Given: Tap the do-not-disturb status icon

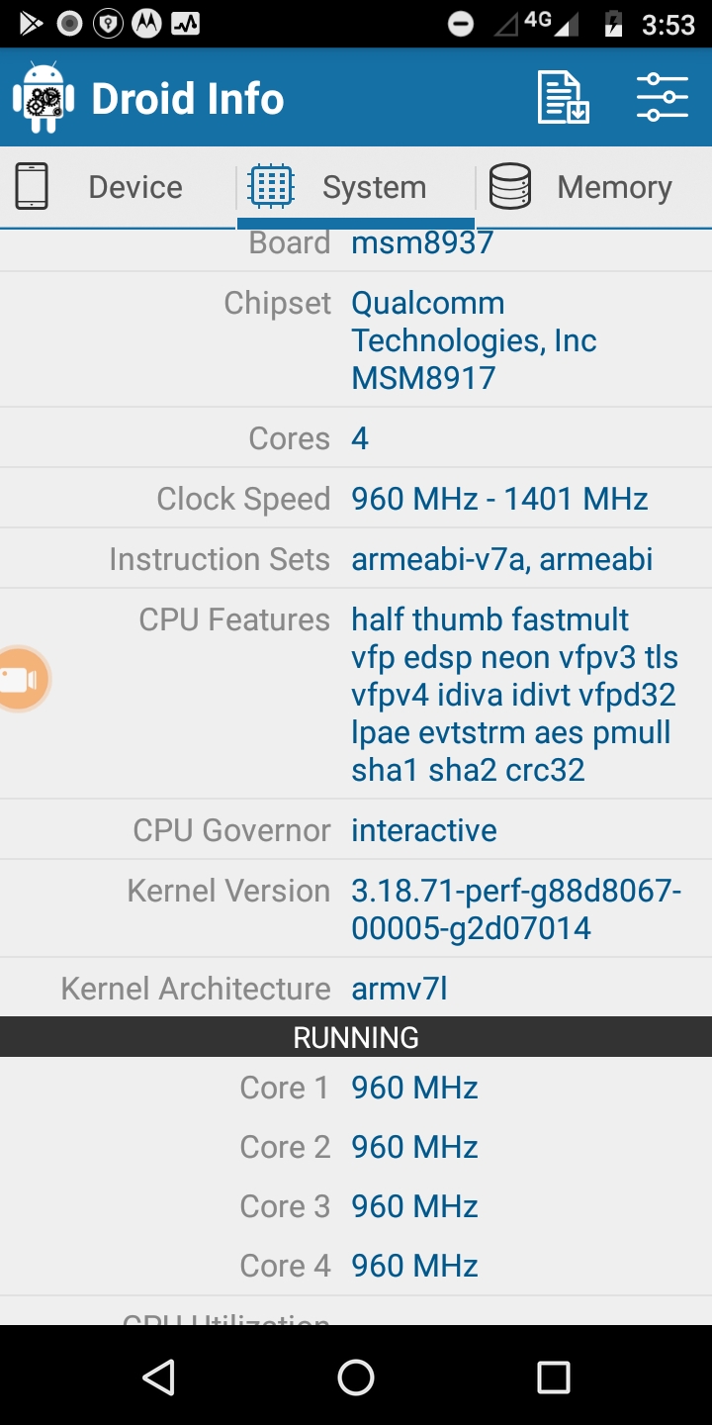Looking at the screenshot, I should (x=460, y=22).
